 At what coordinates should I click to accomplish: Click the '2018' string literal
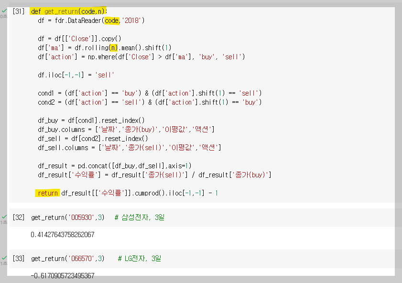click(x=131, y=21)
